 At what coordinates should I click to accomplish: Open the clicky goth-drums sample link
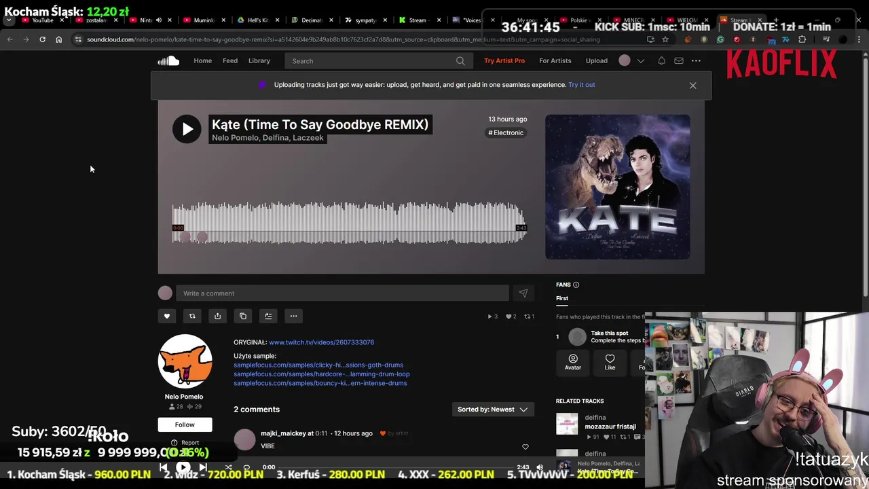[x=318, y=365]
